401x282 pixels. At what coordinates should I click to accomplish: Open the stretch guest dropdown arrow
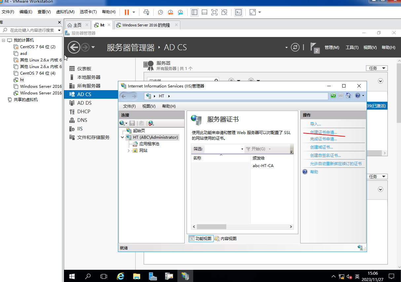(x=260, y=12)
